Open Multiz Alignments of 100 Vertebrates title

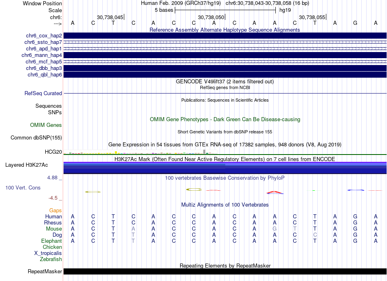pyautogui.click(x=225, y=205)
